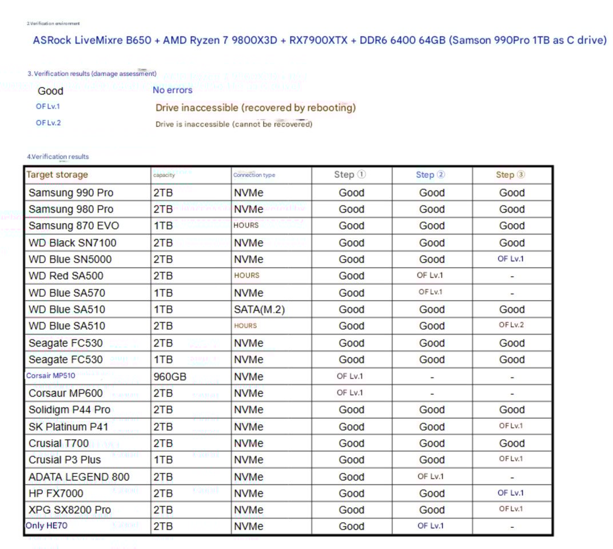Click the No errors description text
The width and height of the screenshot is (613, 549).
[x=173, y=90]
